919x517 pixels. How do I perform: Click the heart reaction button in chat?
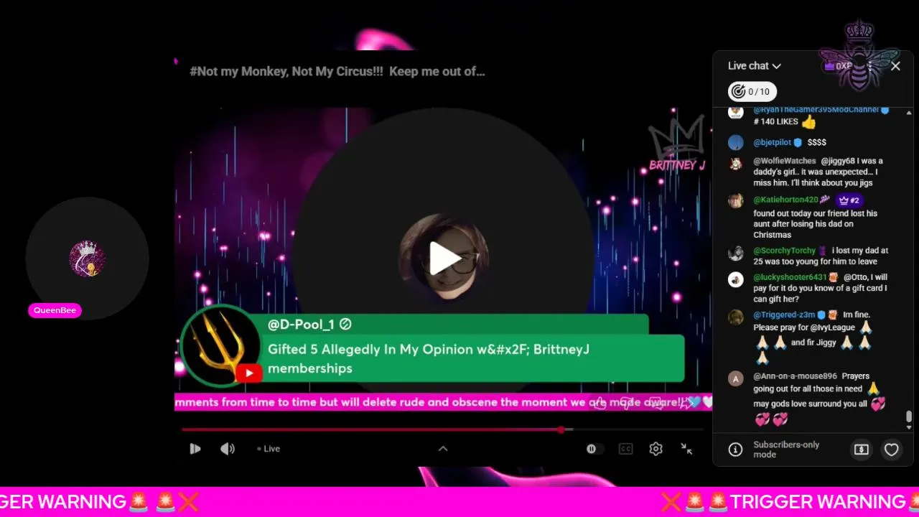(891, 450)
